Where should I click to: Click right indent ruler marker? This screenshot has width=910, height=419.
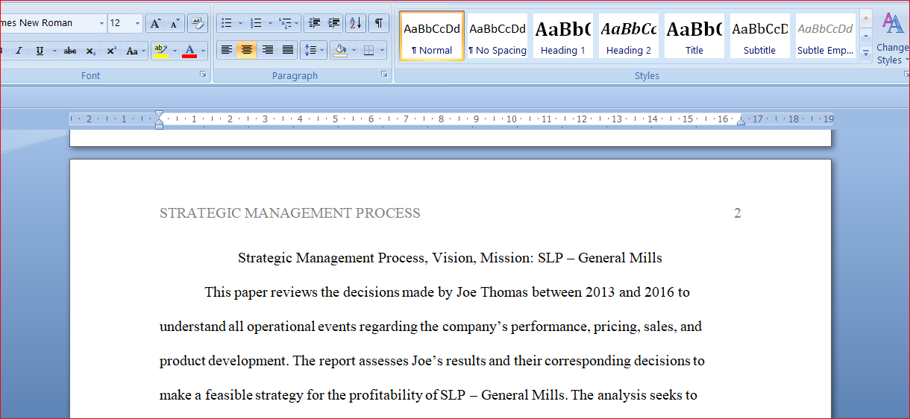741,121
